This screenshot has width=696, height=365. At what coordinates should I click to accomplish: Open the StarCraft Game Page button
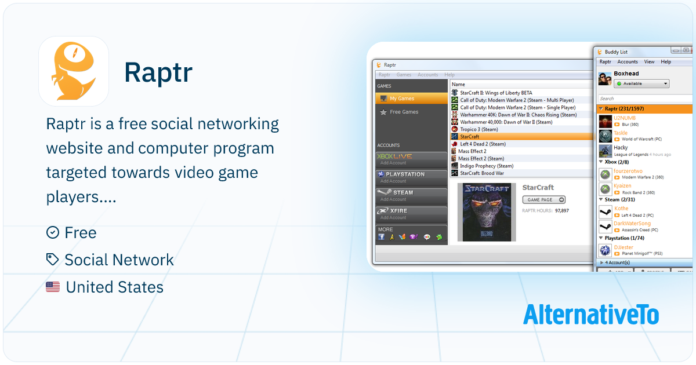544,200
